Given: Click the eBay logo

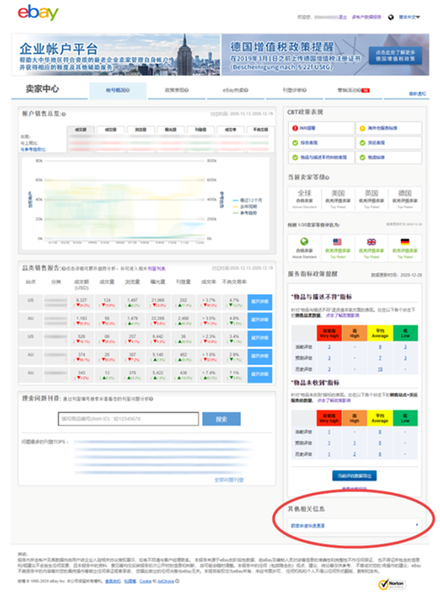Looking at the screenshot, I should (38, 13).
